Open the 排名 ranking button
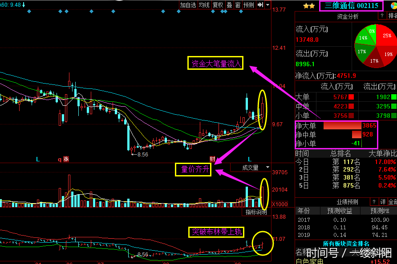397x264 pixels. [x=392, y=16]
